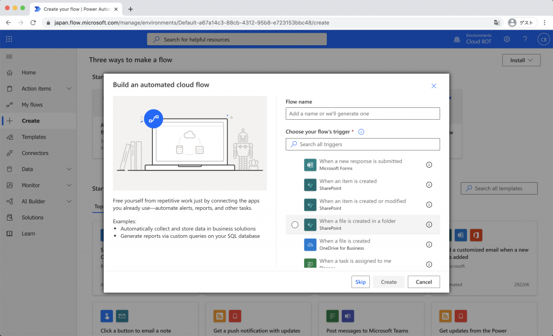
Task: Select OneDrive 'When a file is created' trigger
Action: coord(362,244)
